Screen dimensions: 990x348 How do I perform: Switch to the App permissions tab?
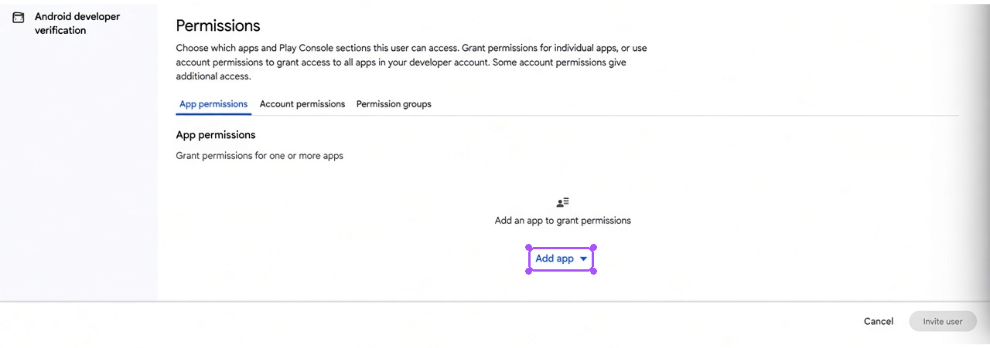213,104
